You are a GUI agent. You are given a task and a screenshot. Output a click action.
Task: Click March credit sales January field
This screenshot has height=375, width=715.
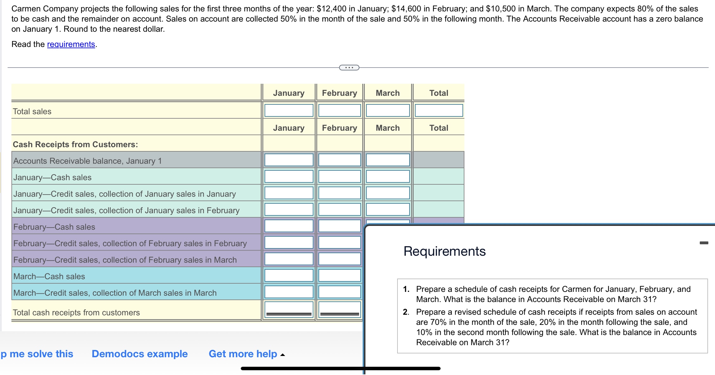tap(289, 292)
